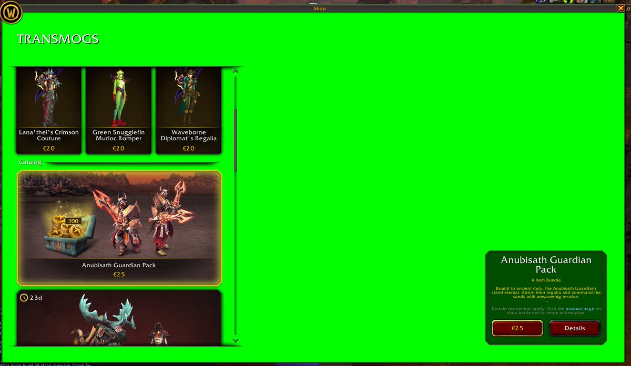Image resolution: width=631 pixels, height=366 pixels.
Task: Open the 23d limited-time moose mount card
Action: (x=119, y=318)
